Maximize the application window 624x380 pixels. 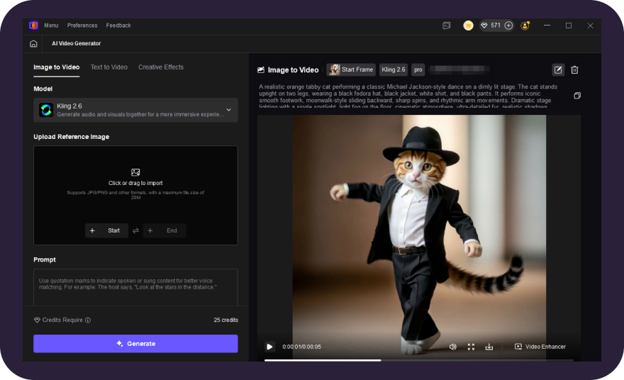click(569, 26)
